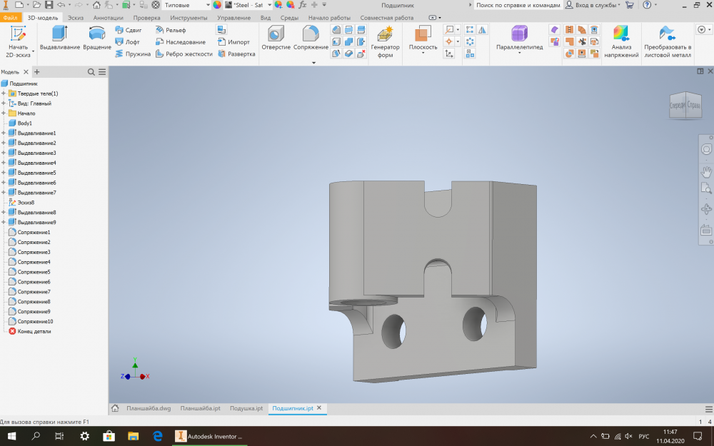The width and height of the screenshot is (714, 446).
Task: Switch to the Эскиз ribbon tab
Action: [x=76, y=17]
